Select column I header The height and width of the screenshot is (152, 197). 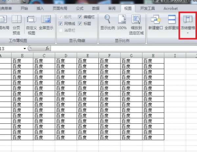[175, 56]
